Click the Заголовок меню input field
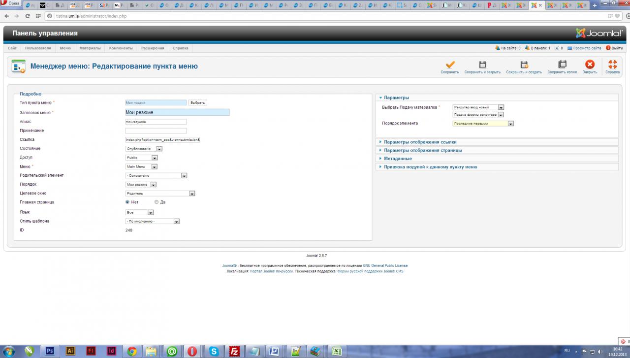 pyautogui.click(x=177, y=112)
